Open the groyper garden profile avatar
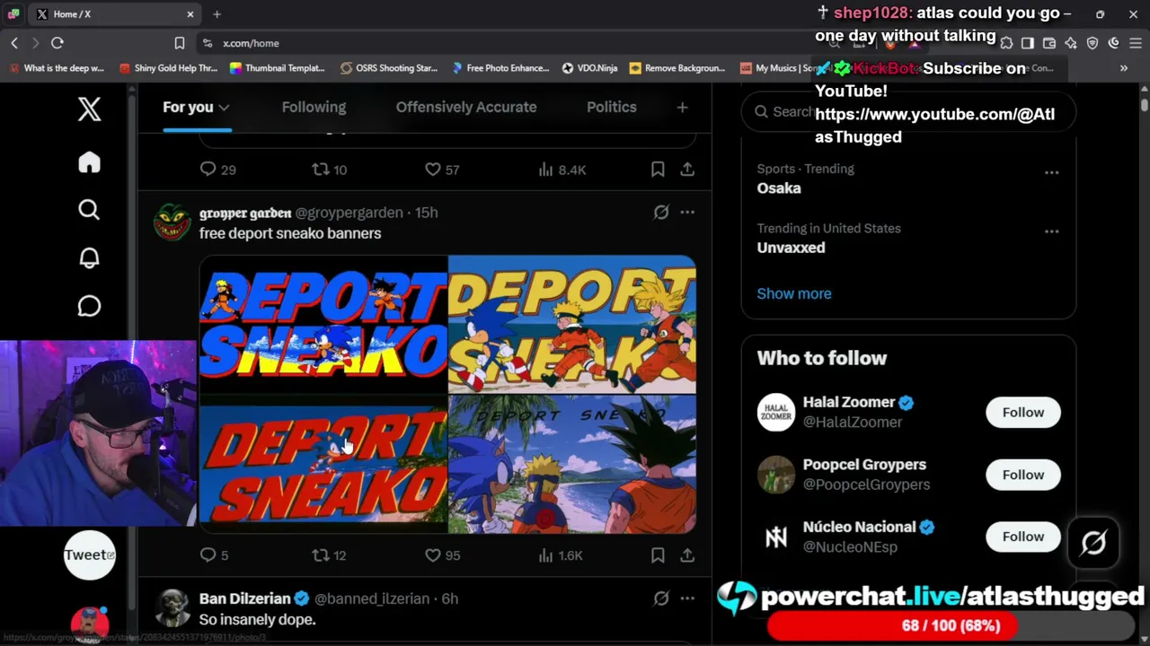This screenshot has height=646, width=1150. (x=172, y=223)
